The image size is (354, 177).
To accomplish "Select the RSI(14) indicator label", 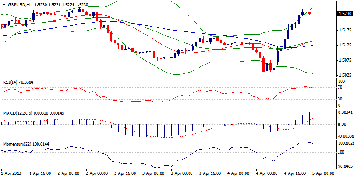I will point(10,82).
